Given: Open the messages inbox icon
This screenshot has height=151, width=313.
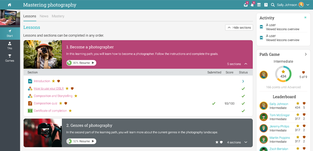Looking at the screenshot, I should (246, 5).
